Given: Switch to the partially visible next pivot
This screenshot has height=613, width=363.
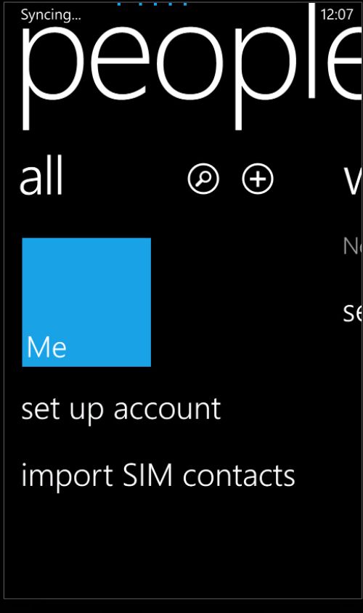Looking at the screenshot, I should pyautogui.click(x=353, y=181).
